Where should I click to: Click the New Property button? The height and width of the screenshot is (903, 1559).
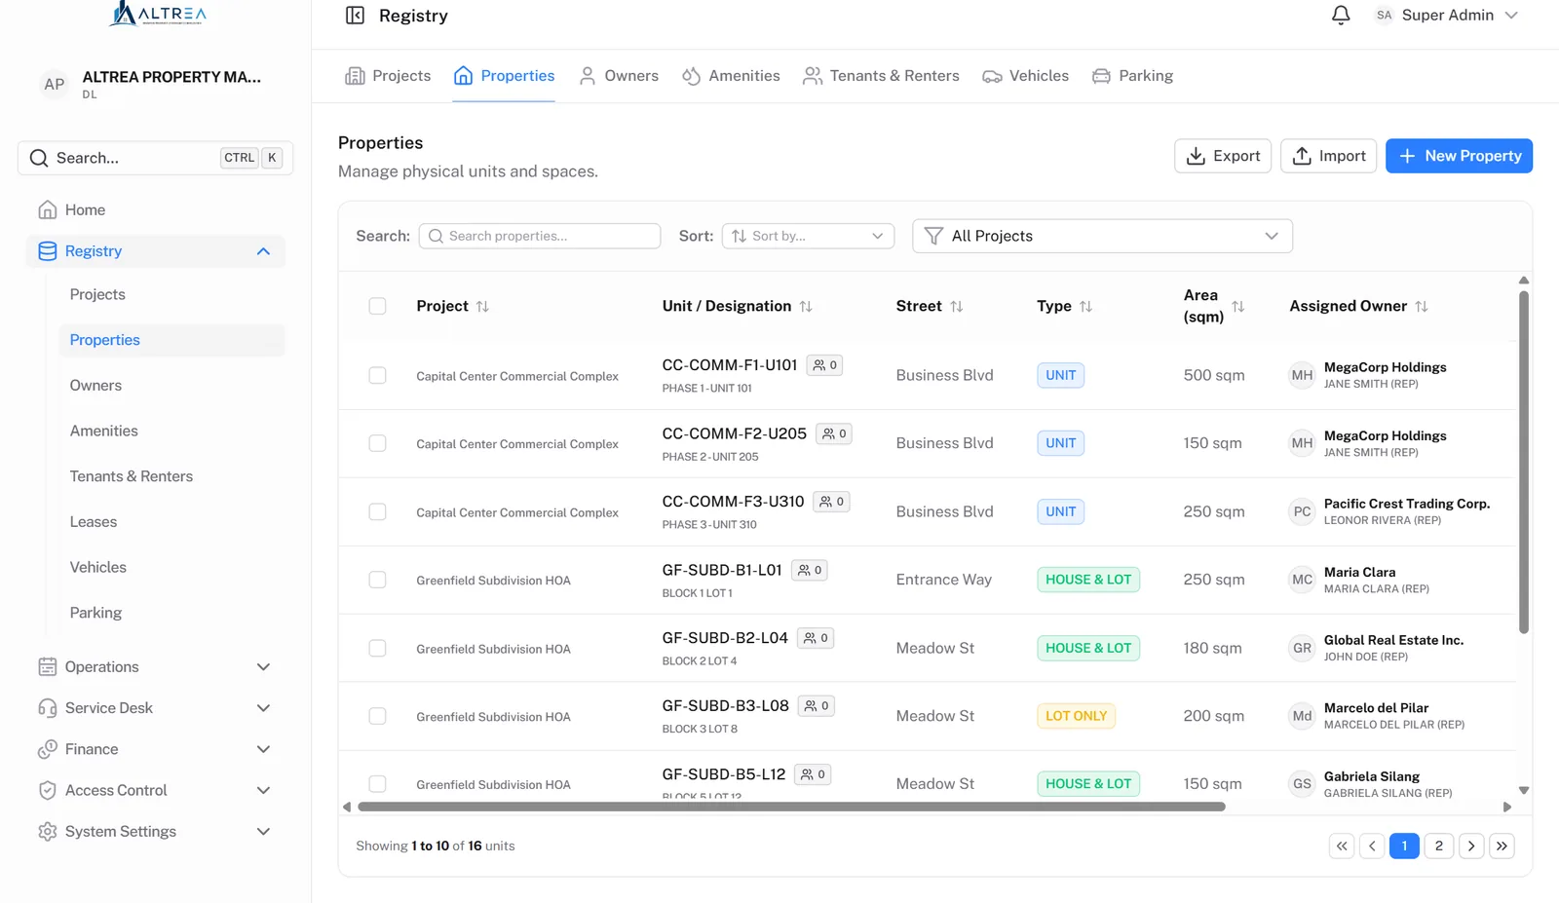pyautogui.click(x=1459, y=156)
